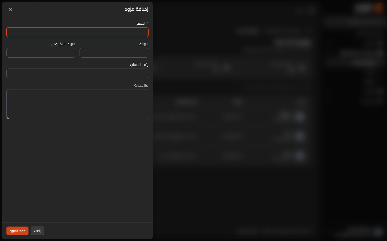
Task: Cancel with the إلغاء button
Action: point(37,231)
